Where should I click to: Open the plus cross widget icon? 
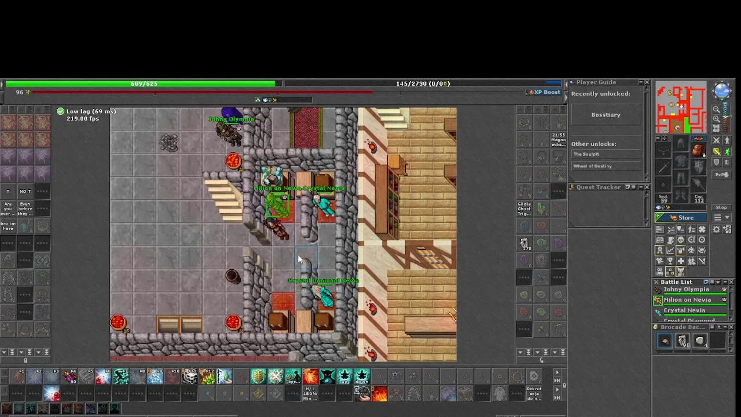point(681,261)
